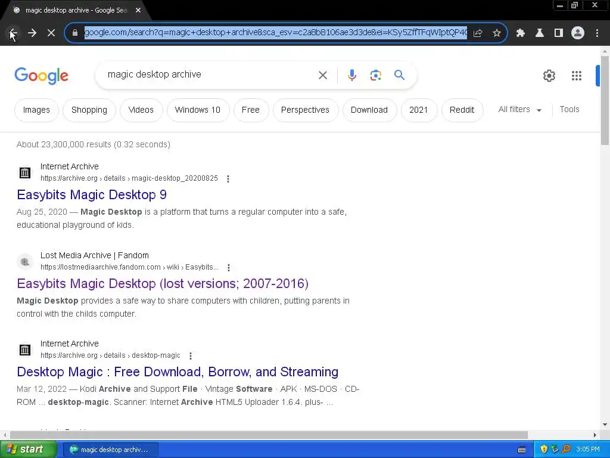Open options for Easybits Magic Desktop 9 result
Image resolution: width=610 pixels, height=458 pixels.
228,179
